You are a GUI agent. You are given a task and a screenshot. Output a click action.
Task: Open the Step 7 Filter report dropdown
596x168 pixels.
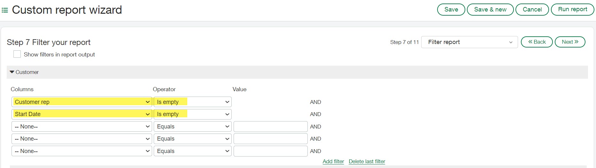tap(469, 42)
